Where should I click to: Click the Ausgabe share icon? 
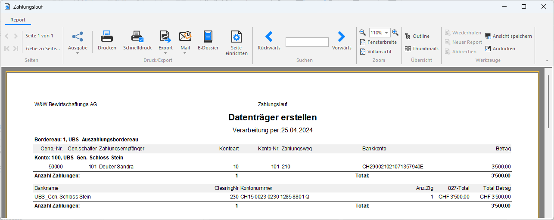78,37
